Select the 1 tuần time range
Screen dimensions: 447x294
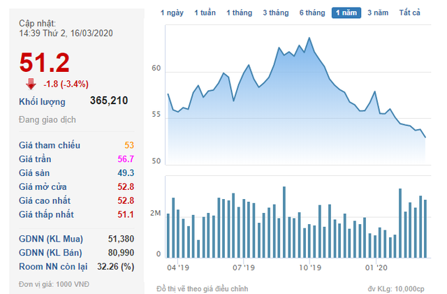coord(205,13)
